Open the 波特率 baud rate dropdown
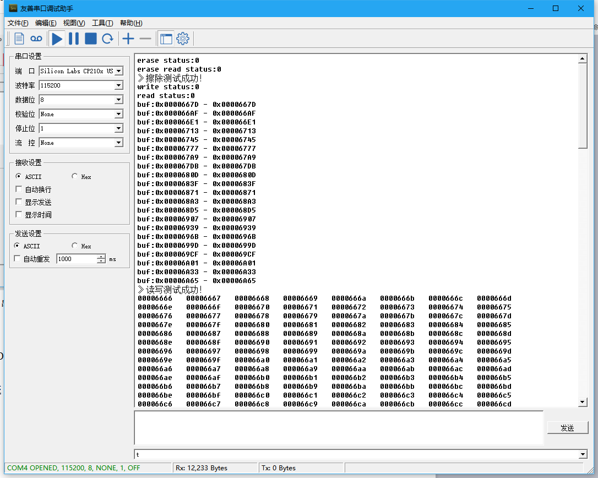This screenshot has height=478, width=598. [118, 85]
